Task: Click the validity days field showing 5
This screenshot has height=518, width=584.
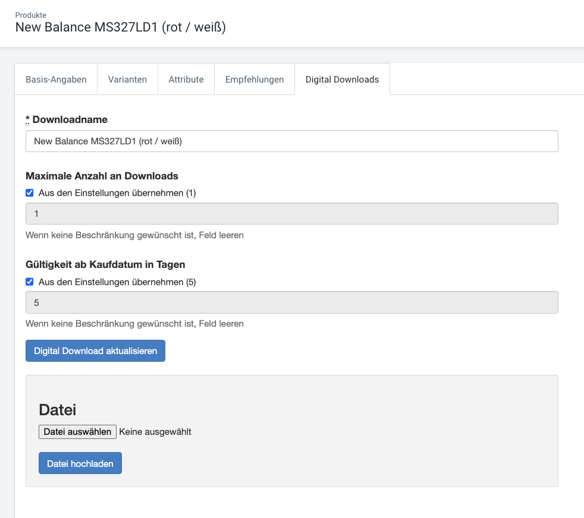Action: 291,302
